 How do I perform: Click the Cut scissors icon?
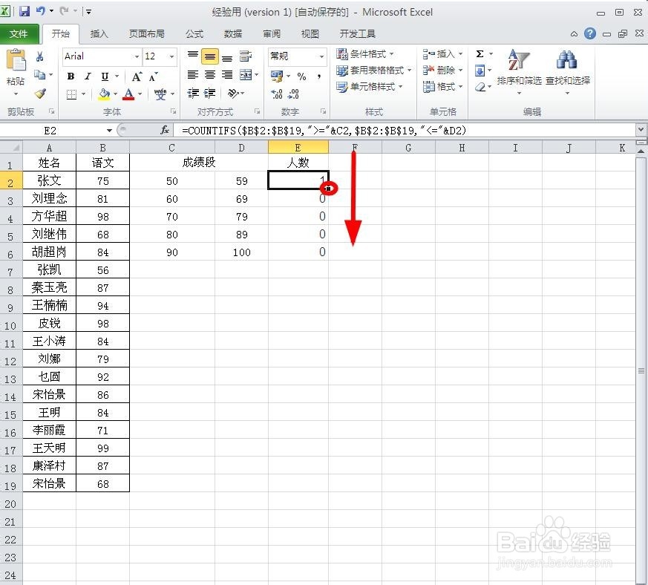(39, 56)
